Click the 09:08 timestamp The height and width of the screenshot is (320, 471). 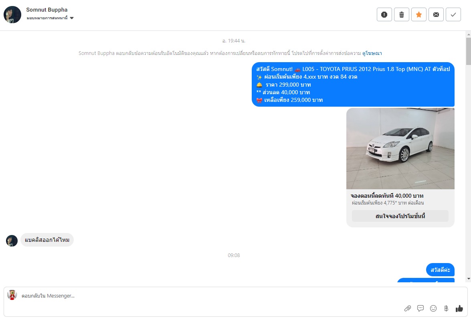tap(234, 255)
